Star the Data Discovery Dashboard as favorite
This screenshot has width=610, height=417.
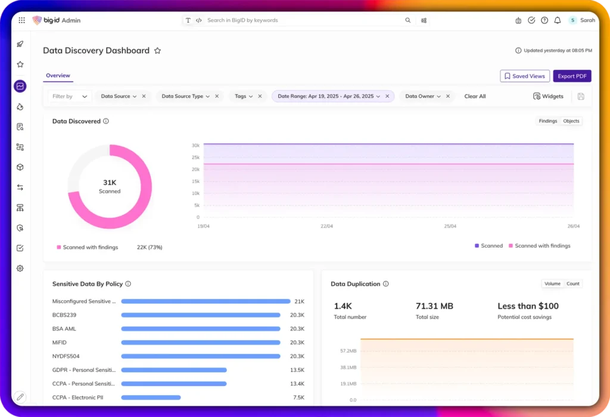157,51
